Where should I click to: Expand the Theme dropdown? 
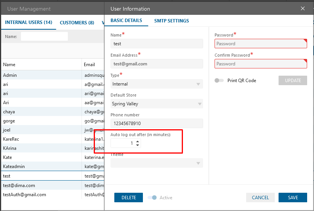157,163
